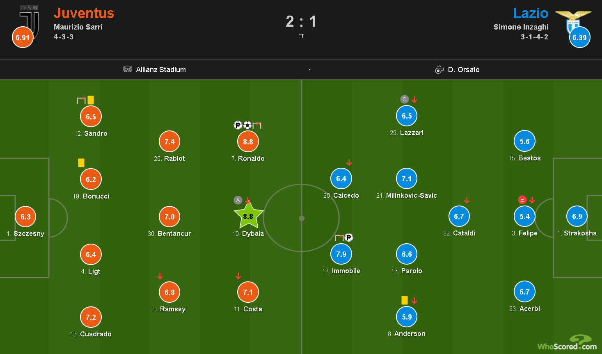Click Dybala's green star rating marker
This screenshot has width=602, height=354.
248,216
